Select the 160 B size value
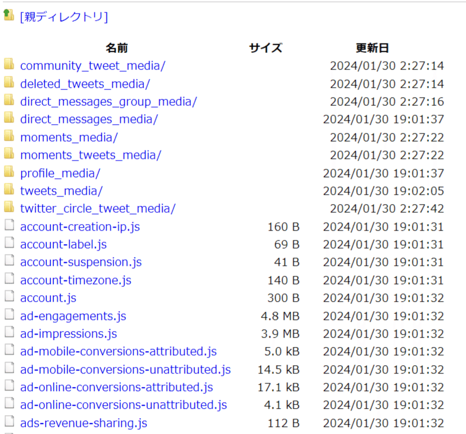The height and width of the screenshot is (434, 466). point(283,227)
